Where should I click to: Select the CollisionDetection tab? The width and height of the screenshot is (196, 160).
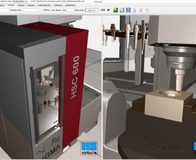coord(44,5)
